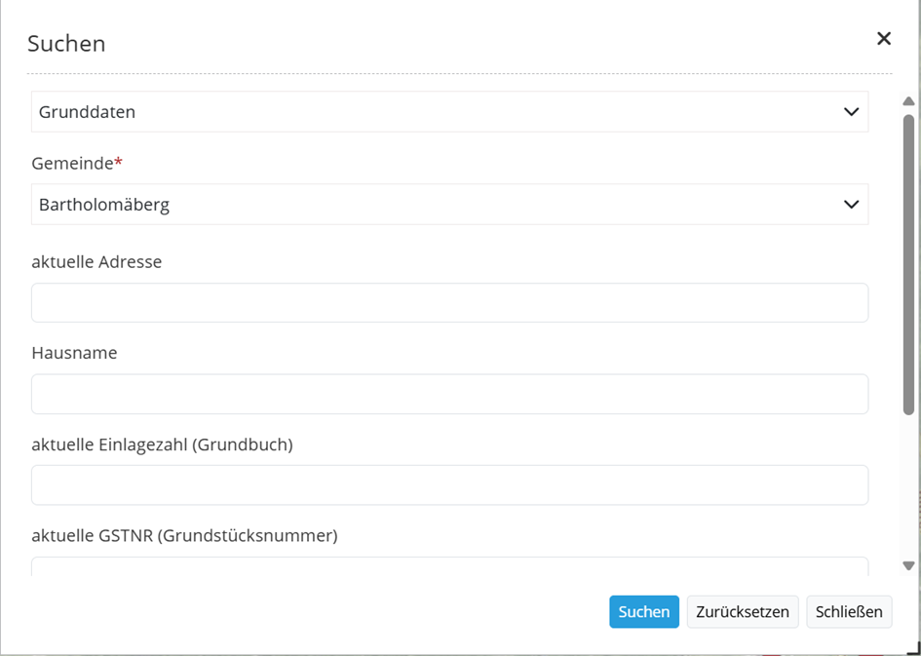Click the vertical scrollbar thumb

(908, 263)
